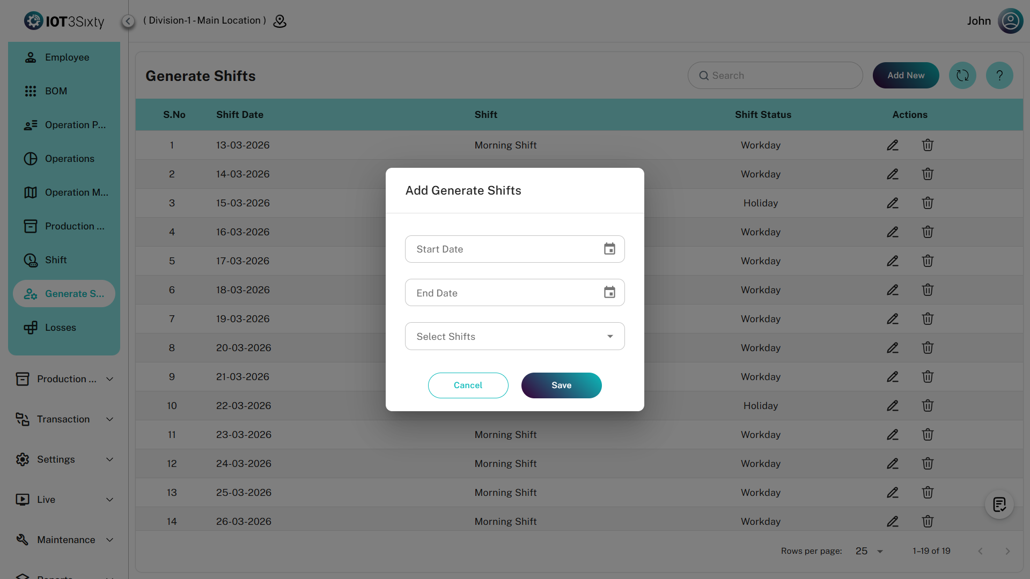Image resolution: width=1030 pixels, height=579 pixels.
Task: Click the Cancel button in dialog
Action: click(x=468, y=385)
